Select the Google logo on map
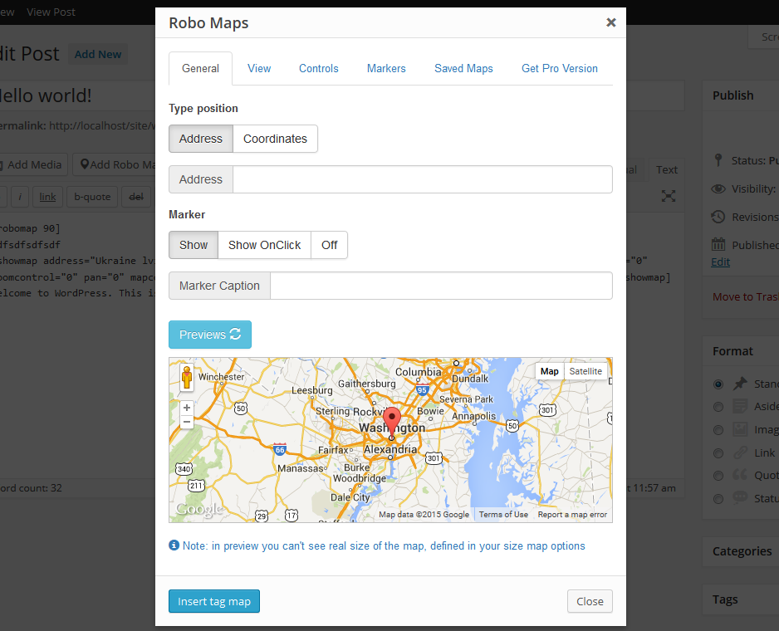Screen dimensions: 779x631 click(199, 509)
